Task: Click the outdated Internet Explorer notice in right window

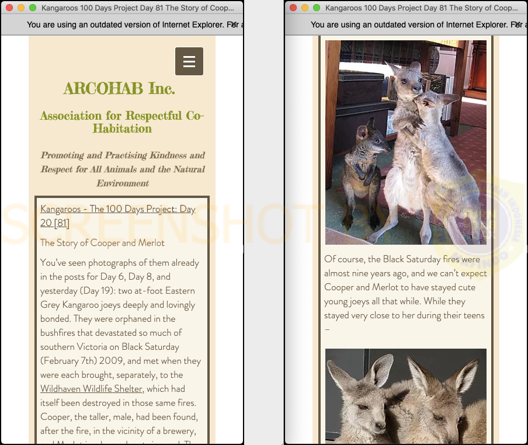Action: pos(419,25)
